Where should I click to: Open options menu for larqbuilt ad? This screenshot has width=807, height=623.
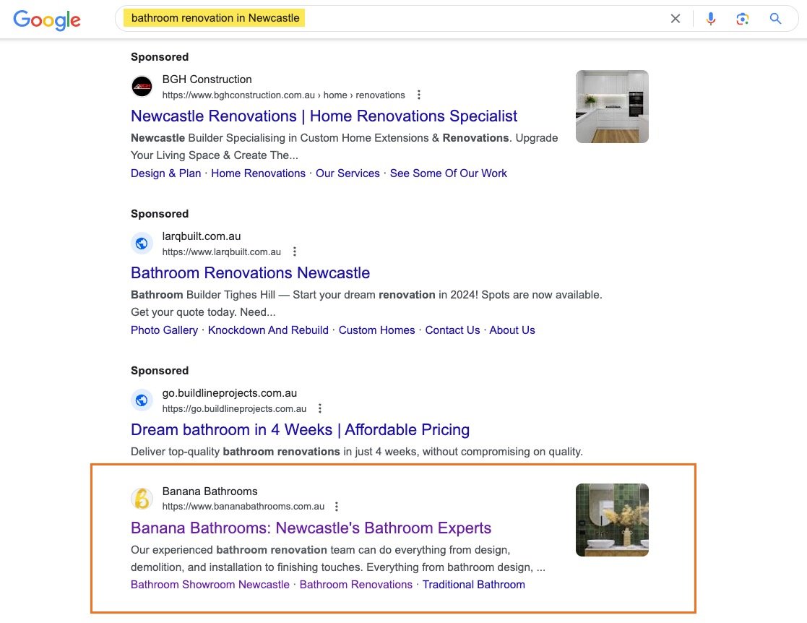(x=294, y=252)
